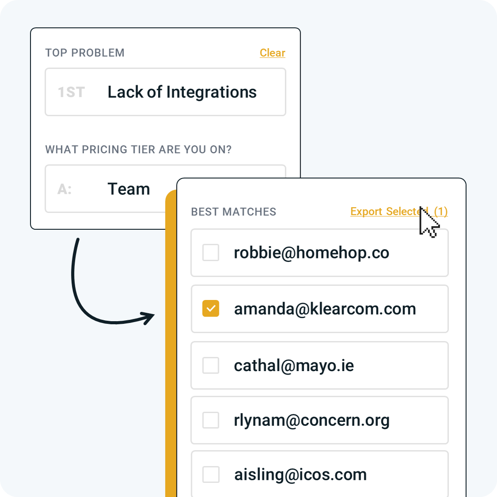Click the cathal@mayo.ie email text
497x497 pixels.
pos(294,366)
